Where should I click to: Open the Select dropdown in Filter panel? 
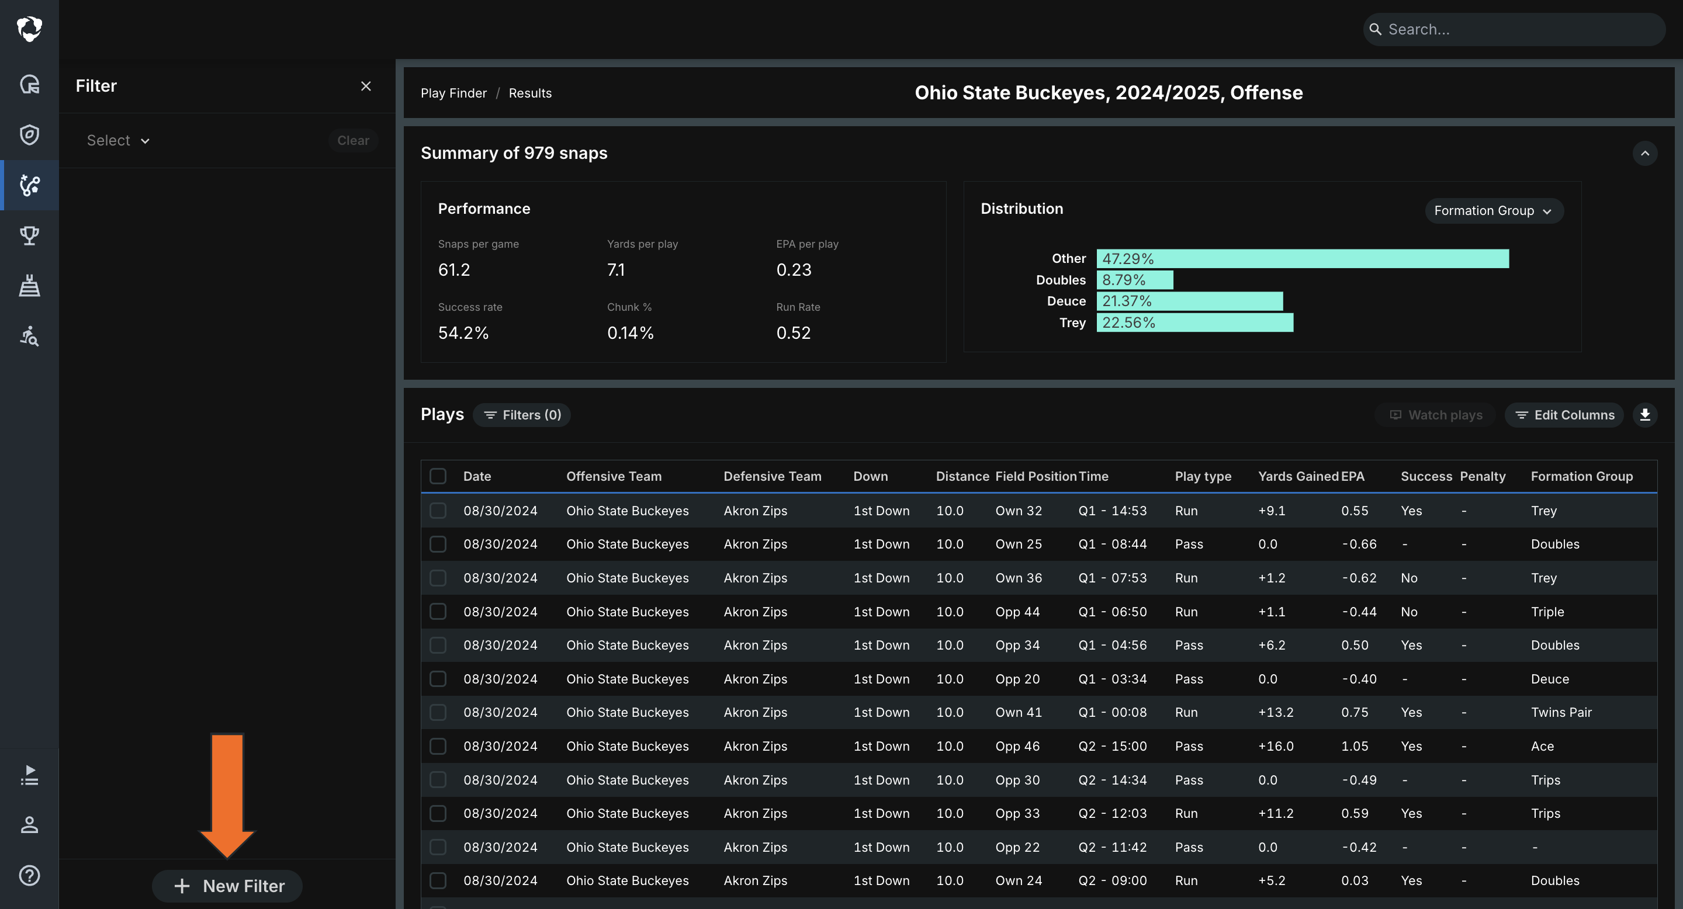point(118,140)
